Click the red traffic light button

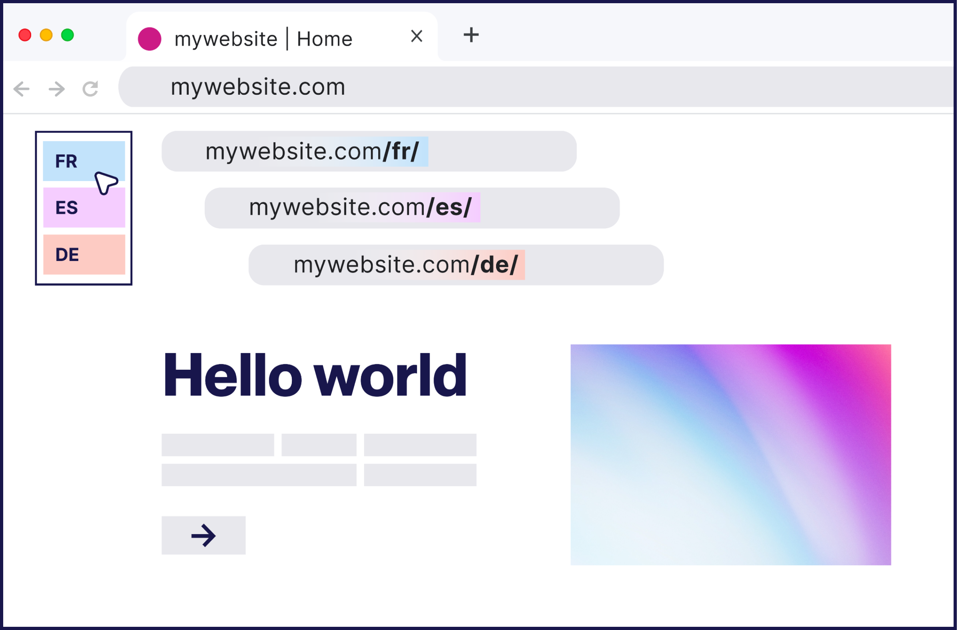click(25, 36)
